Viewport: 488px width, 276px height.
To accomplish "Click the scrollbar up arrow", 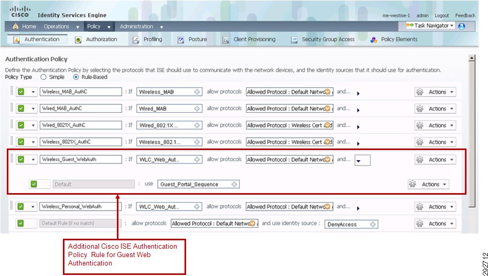I will point(472,58).
